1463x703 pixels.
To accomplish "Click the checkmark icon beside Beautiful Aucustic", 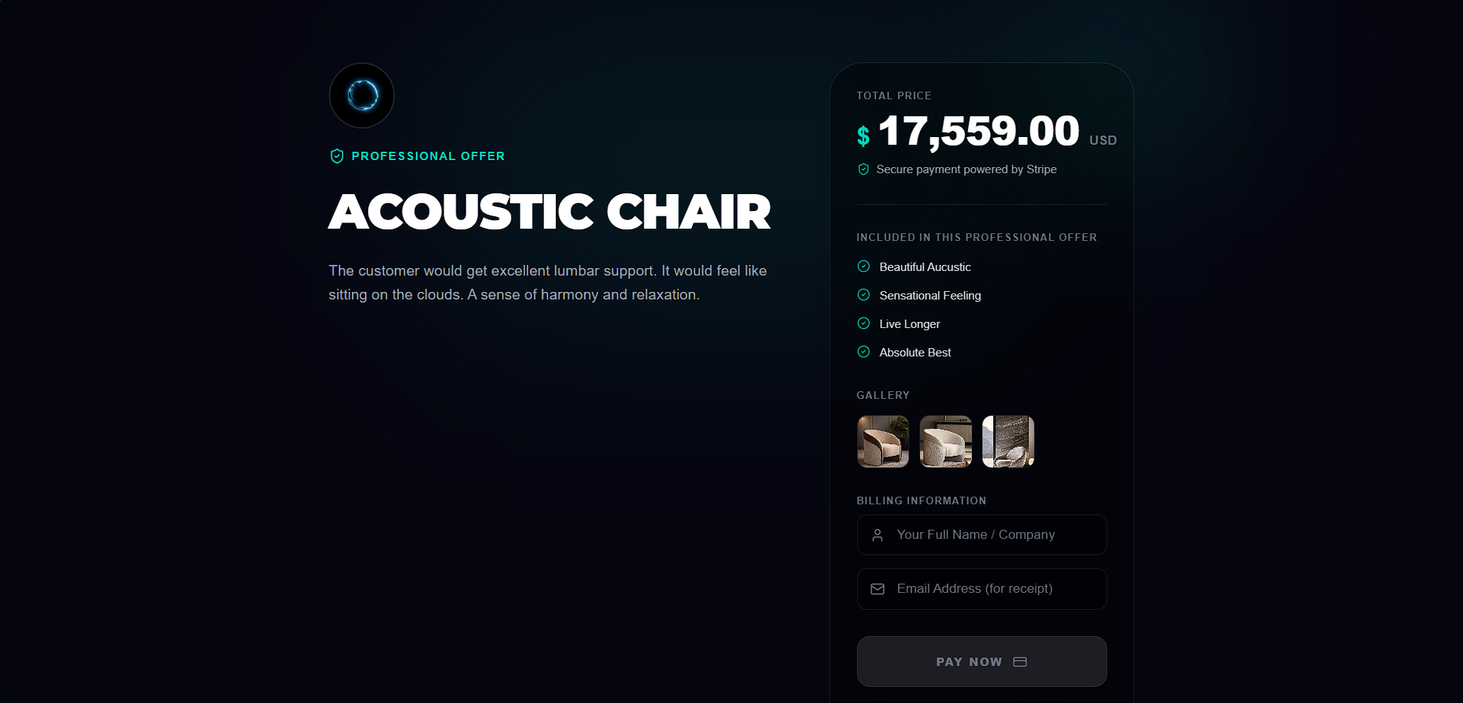I will [863, 266].
